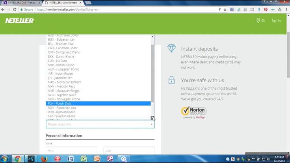
Task: Pick EUR - EU Euro
Action: 99,61
